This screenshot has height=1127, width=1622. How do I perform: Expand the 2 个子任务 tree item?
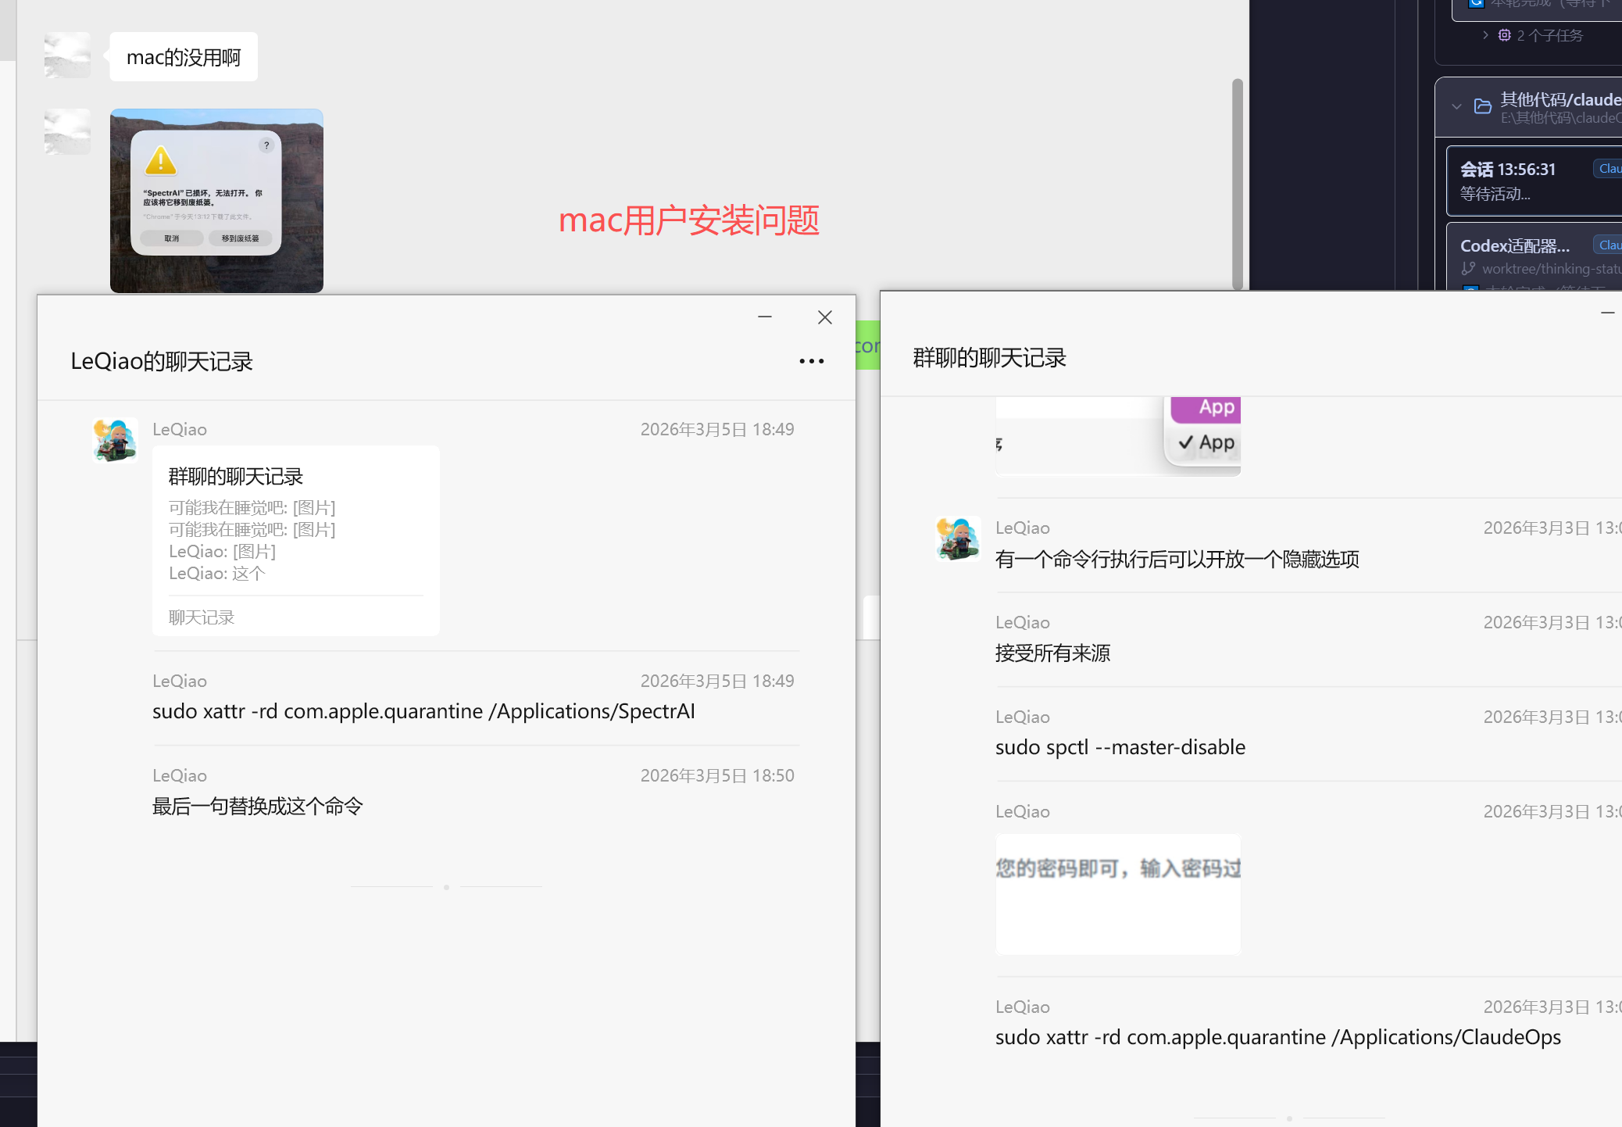[x=1484, y=35]
